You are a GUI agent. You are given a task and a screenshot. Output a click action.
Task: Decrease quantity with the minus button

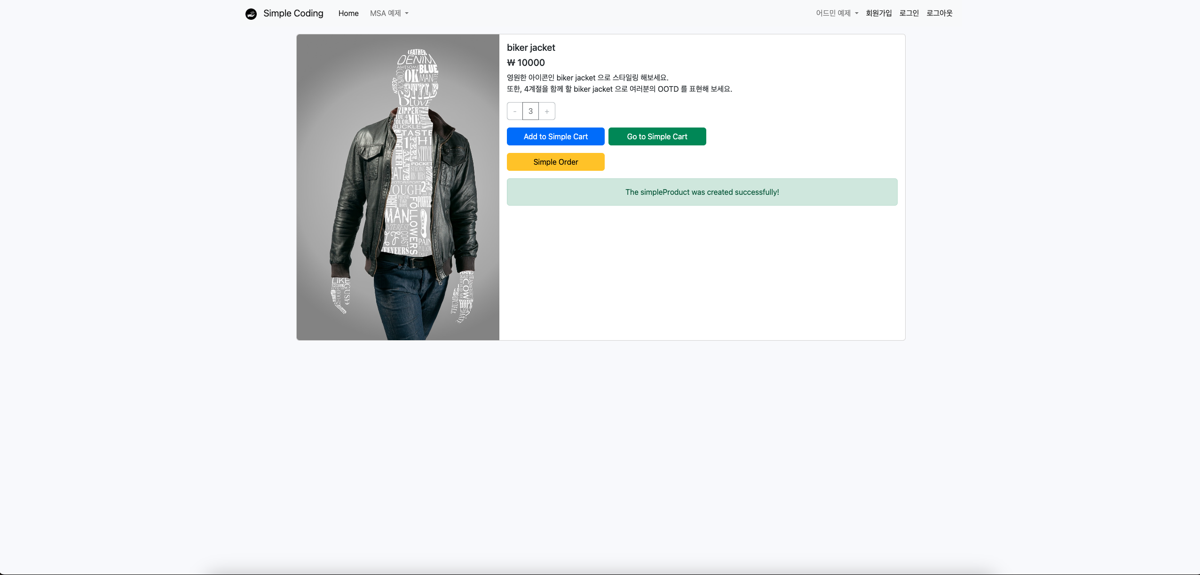coord(515,111)
